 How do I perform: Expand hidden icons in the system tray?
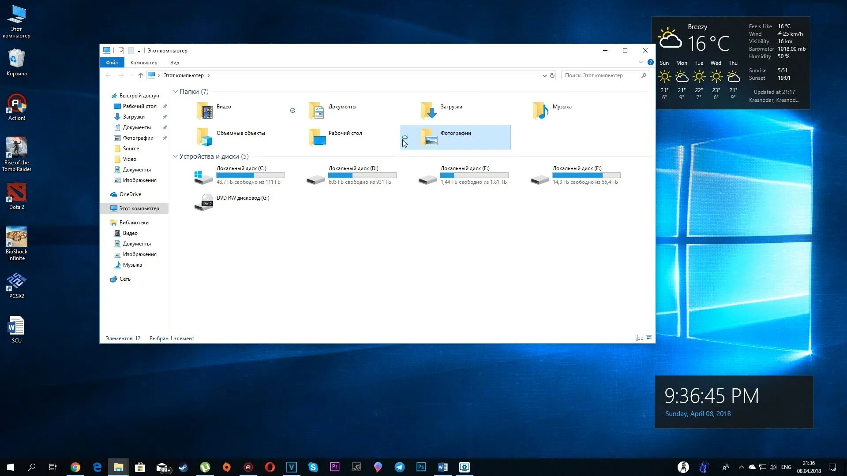(x=741, y=467)
